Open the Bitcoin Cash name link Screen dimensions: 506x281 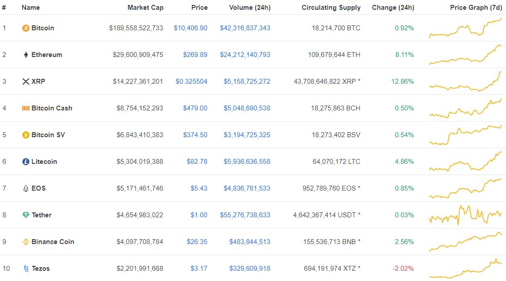(52, 108)
